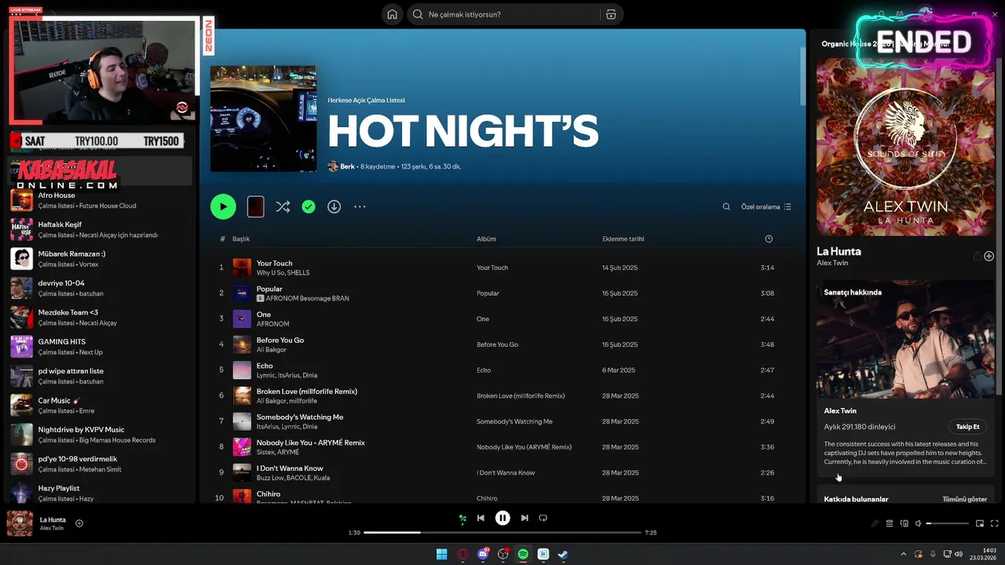Adjust the Spotify volume slider
Viewport: 1005px width, 565px height.
point(948,523)
